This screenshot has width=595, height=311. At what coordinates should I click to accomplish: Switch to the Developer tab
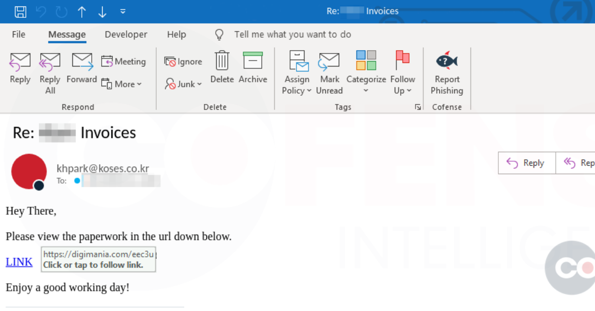pos(126,34)
